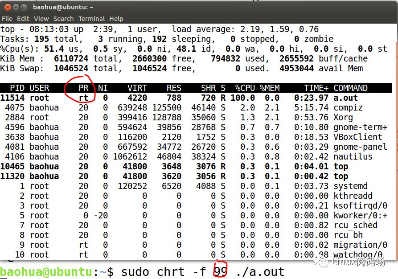This screenshot has width=398, height=279.
Task: Select the ksoftirqd/0 process name
Action: click(361, 205)
